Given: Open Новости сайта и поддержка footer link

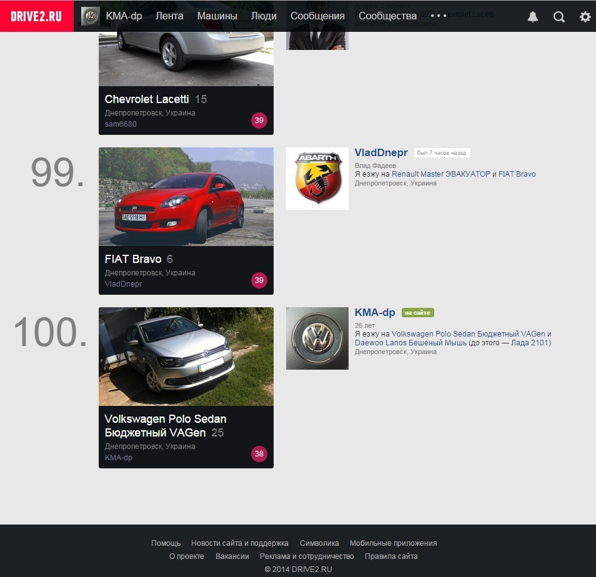Looking at the screenshot, I should pyautogui.click(x=239, y=543).
